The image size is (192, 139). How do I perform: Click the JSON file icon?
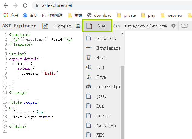(88, 96)
